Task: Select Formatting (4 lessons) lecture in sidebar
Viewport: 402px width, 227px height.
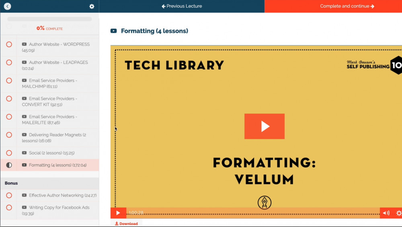Action: point(54,165)
